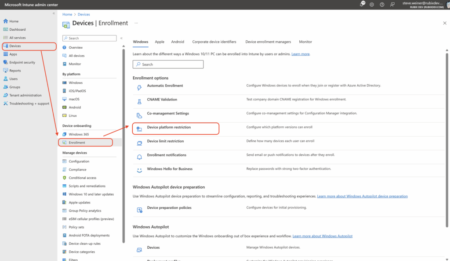Select iOS/iPadOS under By platform

pyautogui.click(x=77, y=91)
